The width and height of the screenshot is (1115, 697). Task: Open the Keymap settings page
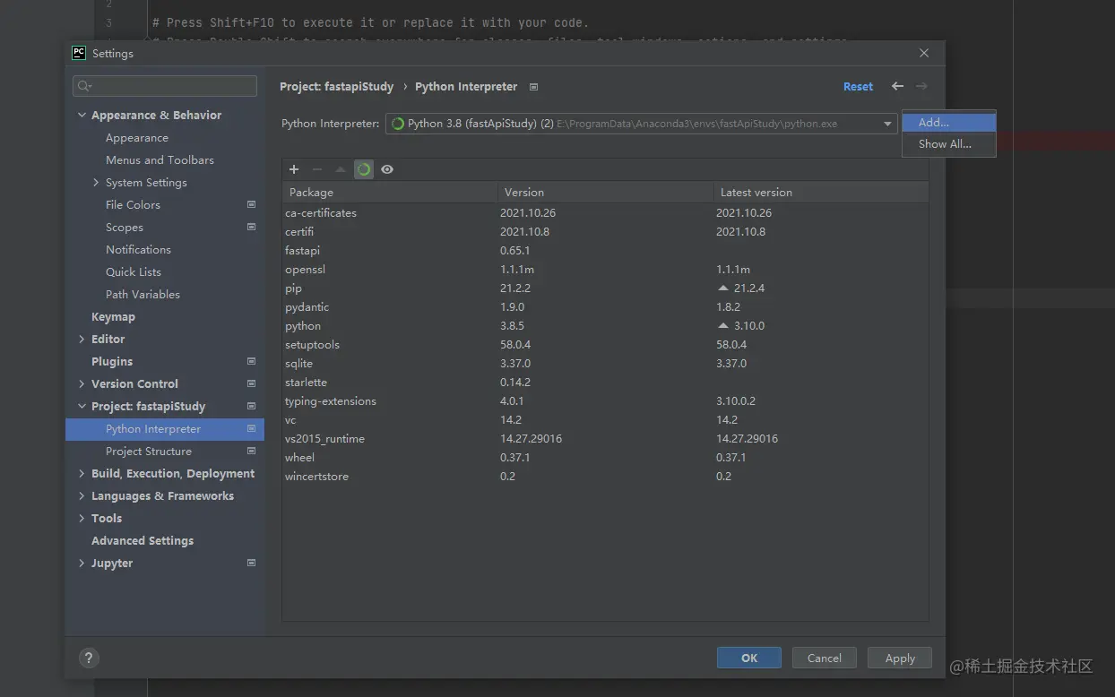click(x=113, y=316)
